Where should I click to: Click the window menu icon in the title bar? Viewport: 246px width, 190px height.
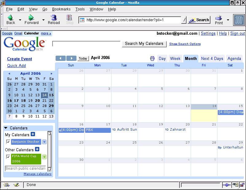point(3,3)
